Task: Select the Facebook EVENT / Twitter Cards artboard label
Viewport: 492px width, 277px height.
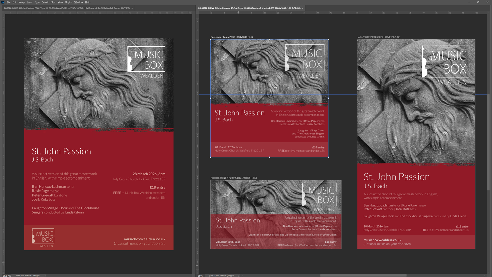Action: (233, 178)
